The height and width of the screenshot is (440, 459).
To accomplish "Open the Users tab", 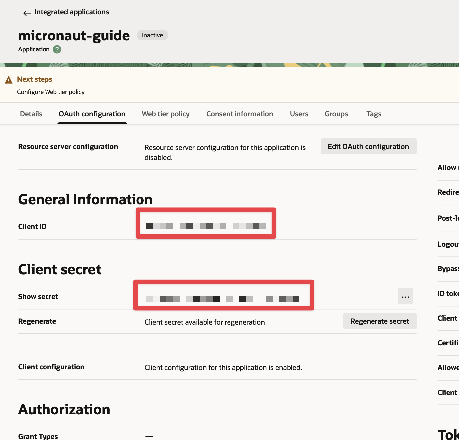I will [299, 114].
